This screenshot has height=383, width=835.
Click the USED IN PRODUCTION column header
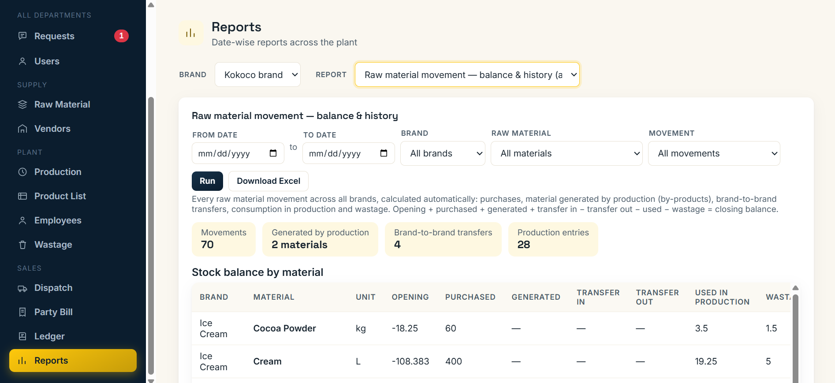[x=722, y=297]
